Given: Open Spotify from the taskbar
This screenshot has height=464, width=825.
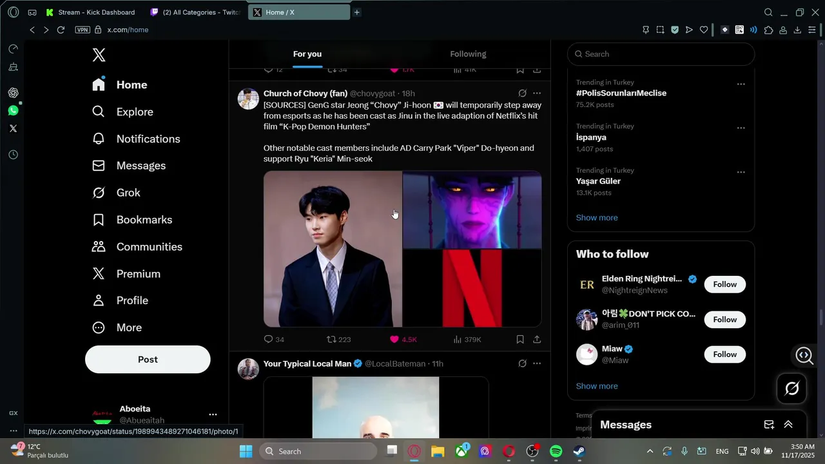Looking at the screenshot, I should pos(556,451).
